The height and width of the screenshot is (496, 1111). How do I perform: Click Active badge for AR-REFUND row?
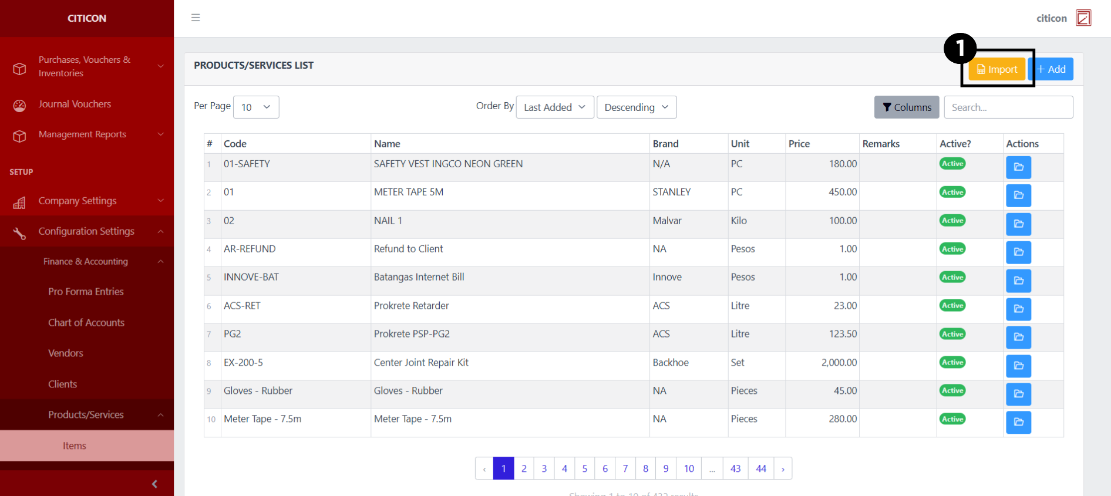[952, 249]
